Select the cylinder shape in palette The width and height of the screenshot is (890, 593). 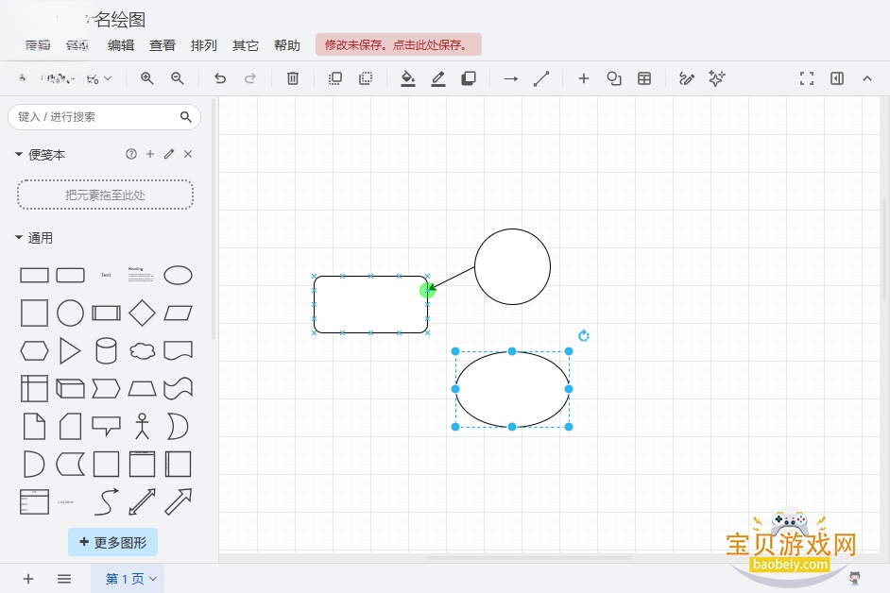point(106,350)
